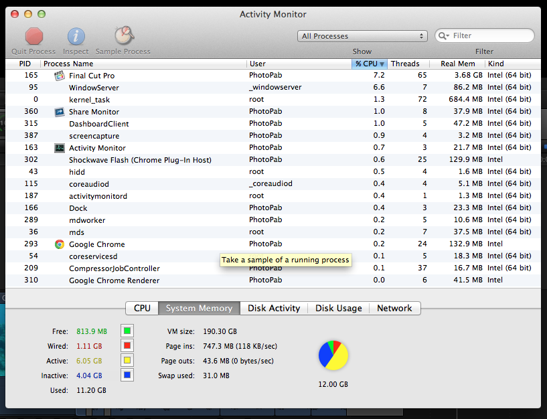Viewport: 547px width, 419px height.
Task: Select the activitymonitord process row
Action: pyautogui.click(x=273, y=195)
